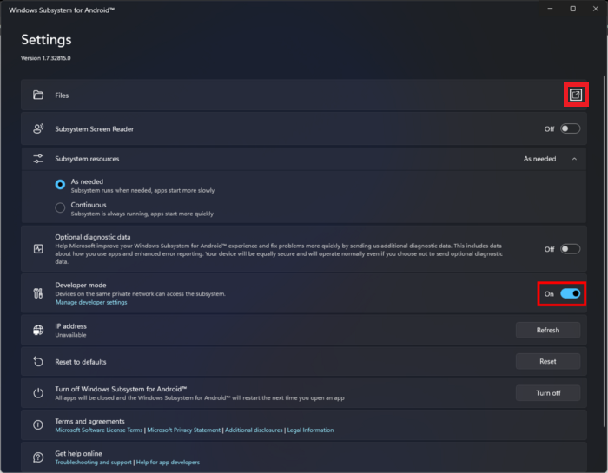Click the Files folder icon
The height and width of the screenshot is (473, 608).
(38, 95)
